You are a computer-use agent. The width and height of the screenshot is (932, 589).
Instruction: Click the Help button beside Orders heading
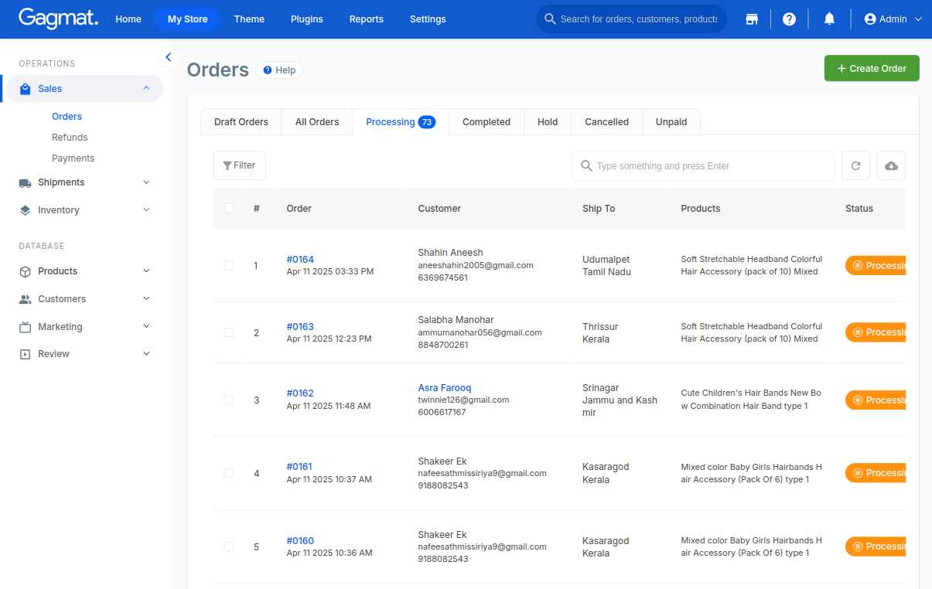(279, 70)
